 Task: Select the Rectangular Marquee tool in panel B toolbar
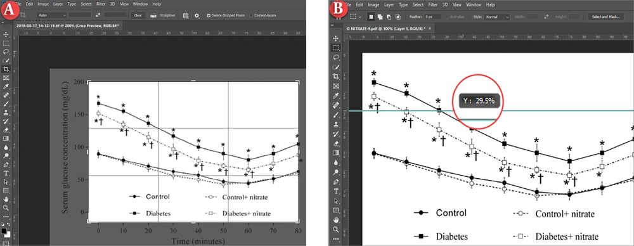pyautogui.click(x=335, y=48)
